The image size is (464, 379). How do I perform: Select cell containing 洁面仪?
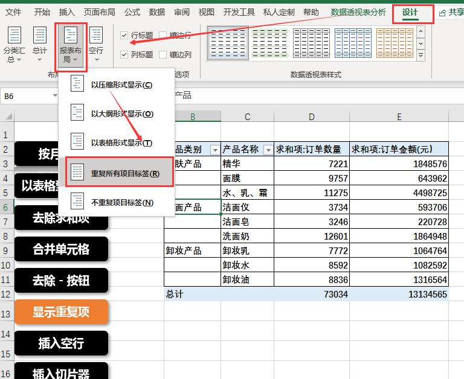tap(247, 207)
